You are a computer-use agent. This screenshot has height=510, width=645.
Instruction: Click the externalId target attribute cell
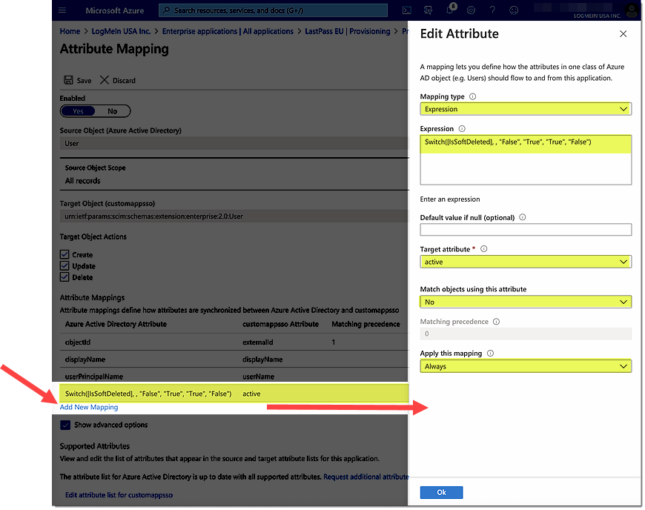pyautogui.click(x=257, y=342)
